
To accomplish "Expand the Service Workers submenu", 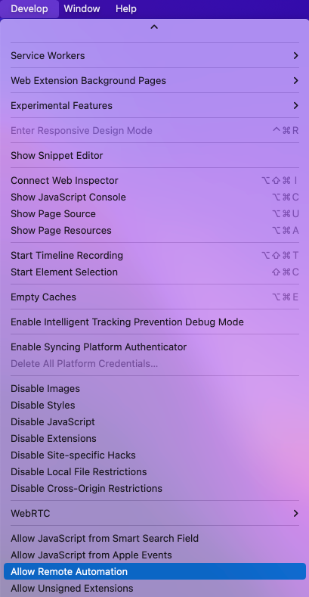I will 155,55.
